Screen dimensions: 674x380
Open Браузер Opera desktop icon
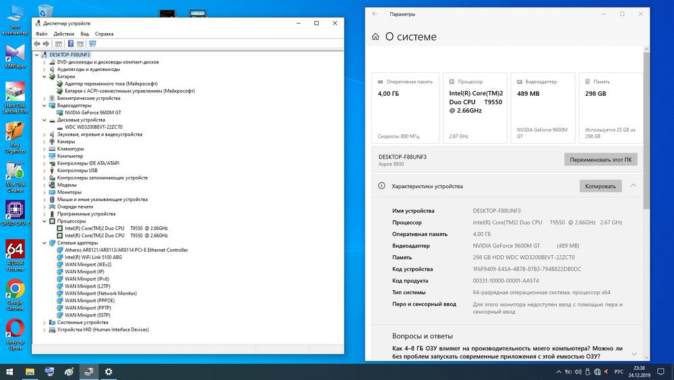coord(15,335)
